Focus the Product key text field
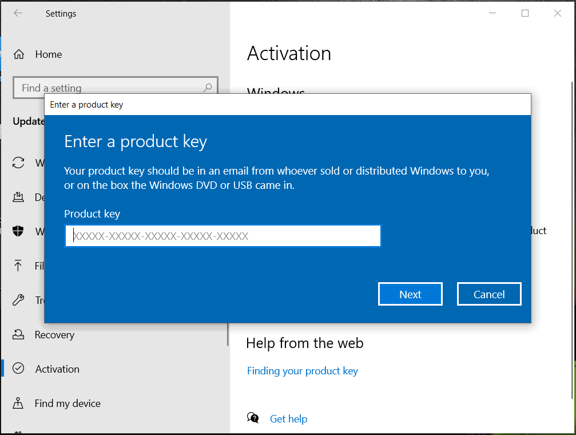The image size is (576, 435). click(223, 236)
